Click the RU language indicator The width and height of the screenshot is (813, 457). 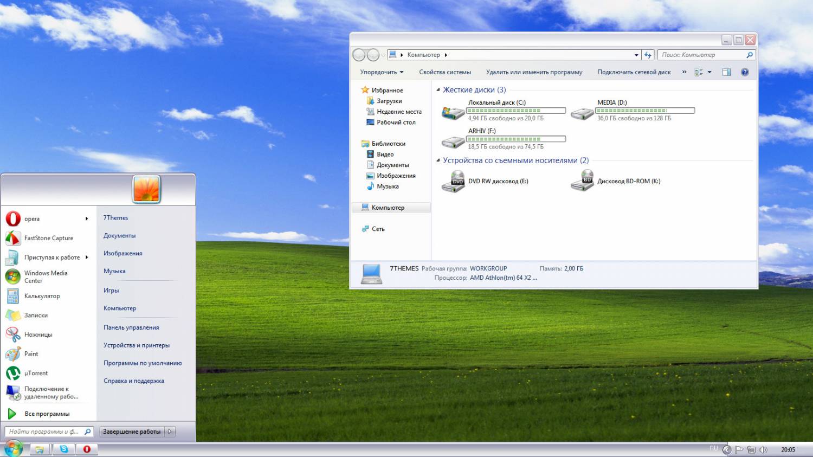tap(714, 448)
